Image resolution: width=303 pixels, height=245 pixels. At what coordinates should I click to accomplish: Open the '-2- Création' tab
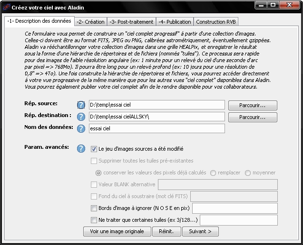coord(91,22)
